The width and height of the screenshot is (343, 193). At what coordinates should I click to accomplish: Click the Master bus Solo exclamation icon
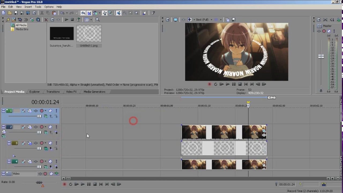point(334,31)
